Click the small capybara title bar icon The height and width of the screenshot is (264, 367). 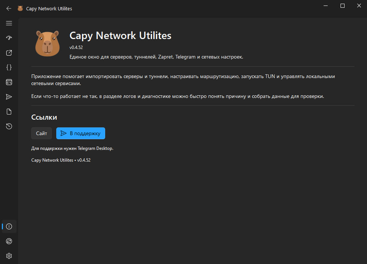point(20,8)
